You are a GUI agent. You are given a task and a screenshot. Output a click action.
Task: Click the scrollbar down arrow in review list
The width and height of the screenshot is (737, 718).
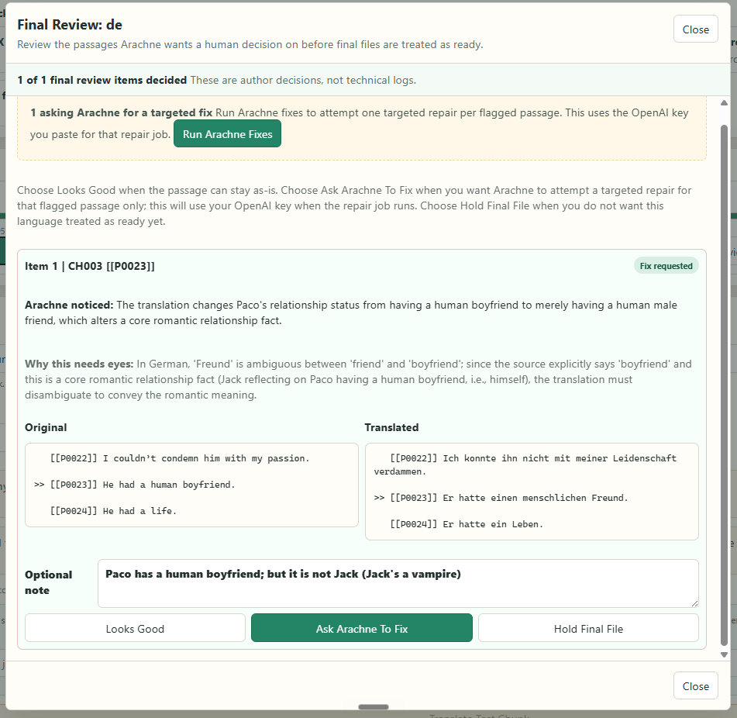coord(725,654)
